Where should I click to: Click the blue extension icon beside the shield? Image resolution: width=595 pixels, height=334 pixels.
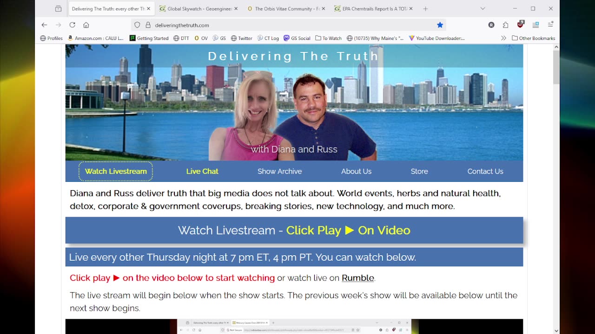pyautogui.click(x=535, y=25)
